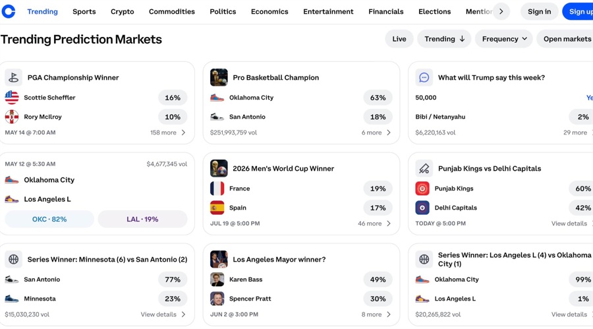Toggle the Live filter
The width and height of the screenshot is (593, 329).
click(x=399, y=39)
